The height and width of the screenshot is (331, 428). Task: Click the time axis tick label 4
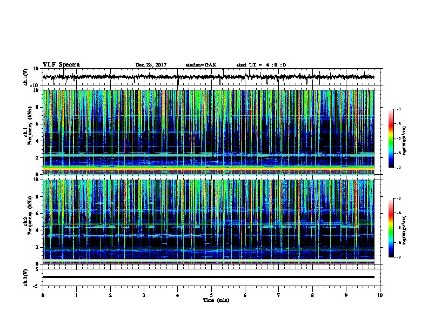coord(178,295)
